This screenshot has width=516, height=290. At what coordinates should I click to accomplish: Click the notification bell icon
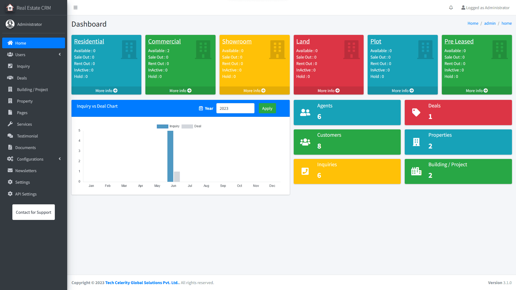451,8
